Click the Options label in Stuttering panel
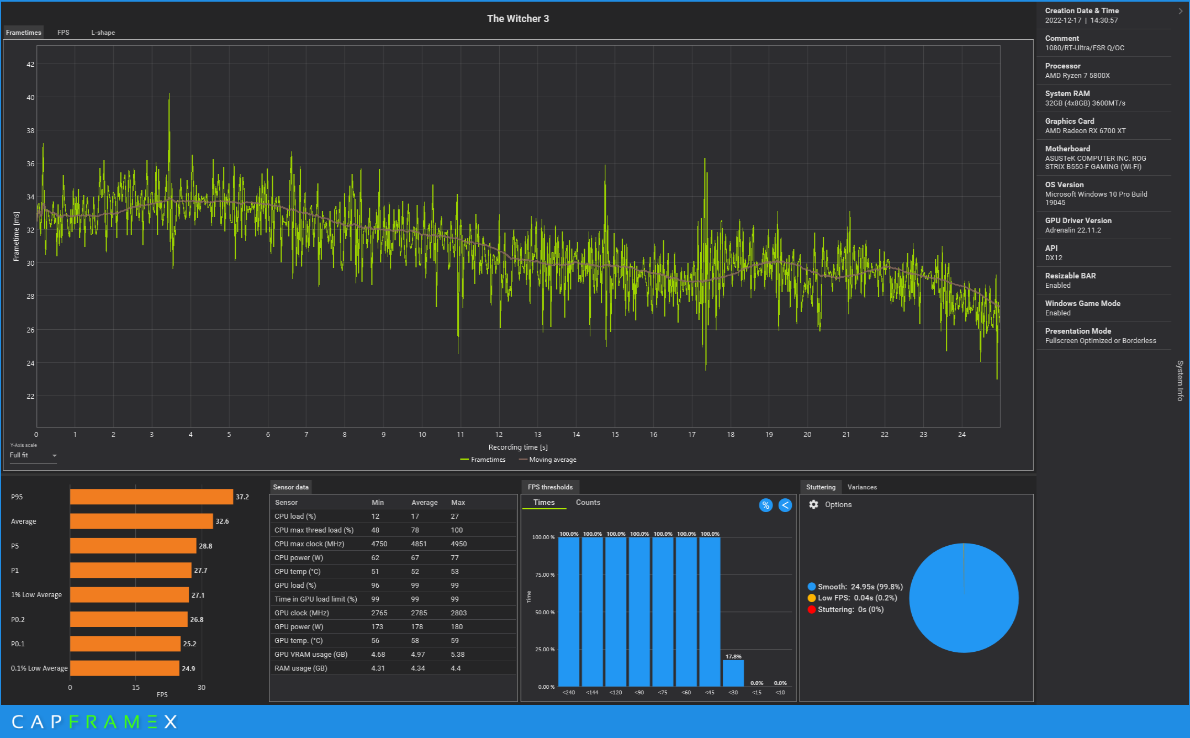1190x738 pixels. pos(838,504)
